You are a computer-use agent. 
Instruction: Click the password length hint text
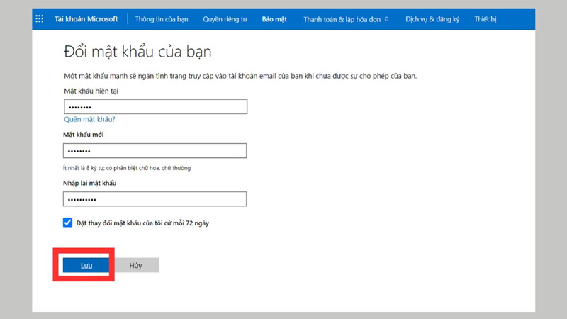(127, 168)
